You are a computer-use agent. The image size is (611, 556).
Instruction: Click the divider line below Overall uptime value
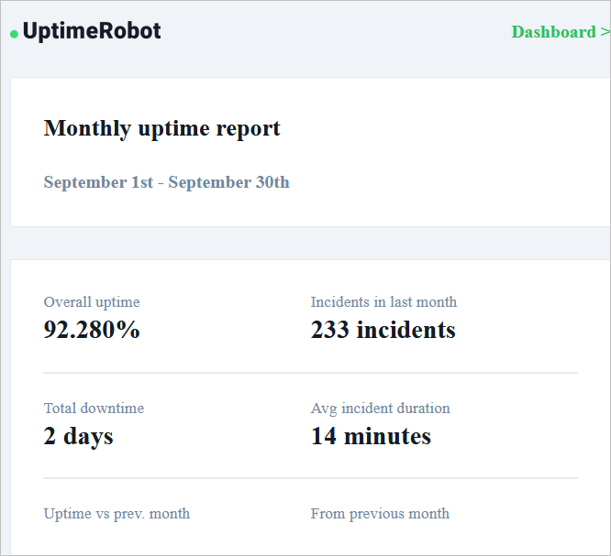tap(310, 373)
